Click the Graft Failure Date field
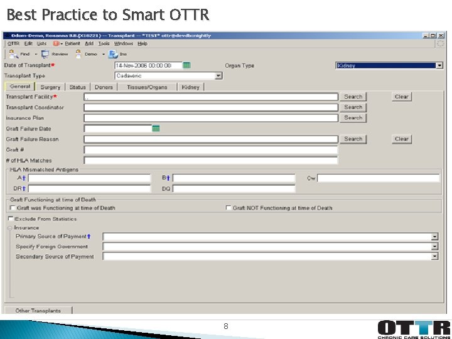452x339 pixels. 118,129
